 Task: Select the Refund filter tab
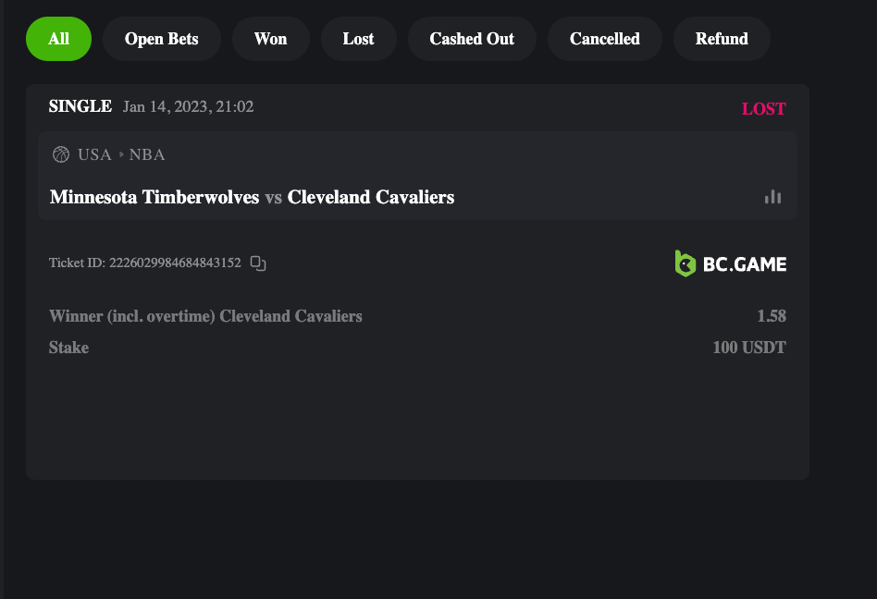(x=722, y=39)
